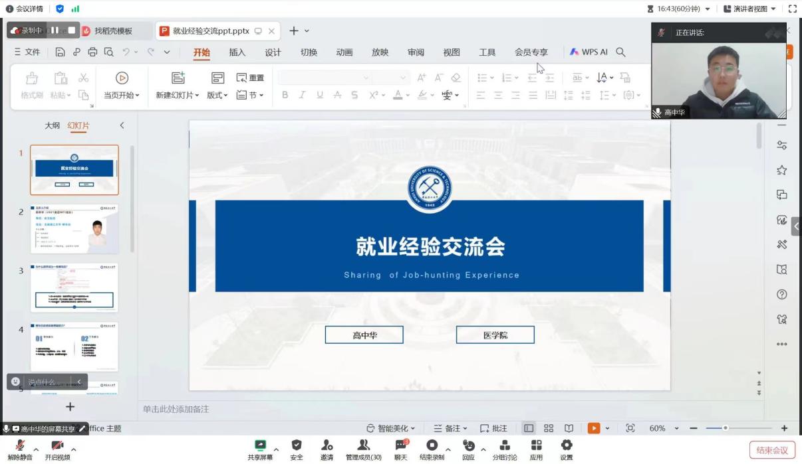The image size is (802, 464).
Task: Turn on camera with 开启视频
Action: [57, 446]
